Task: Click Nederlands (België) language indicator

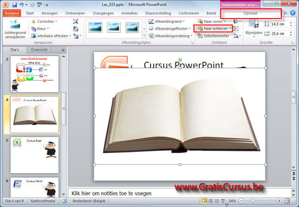Action: point(89,201)
